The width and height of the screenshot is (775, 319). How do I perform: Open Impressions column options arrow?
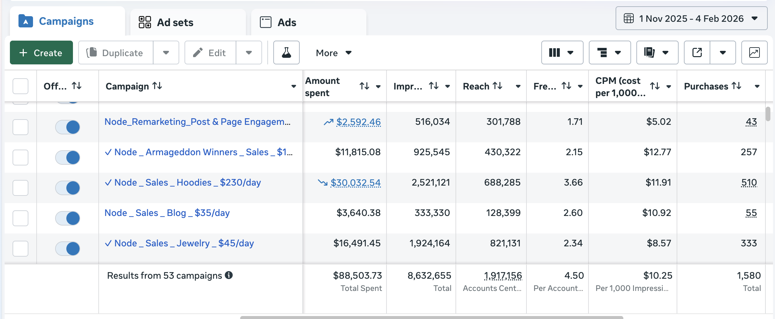[x=448, y=87]
